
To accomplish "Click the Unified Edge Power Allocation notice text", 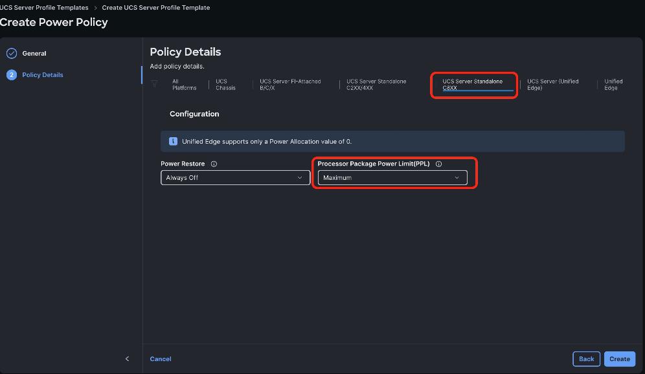I will [x=267, y=141].
